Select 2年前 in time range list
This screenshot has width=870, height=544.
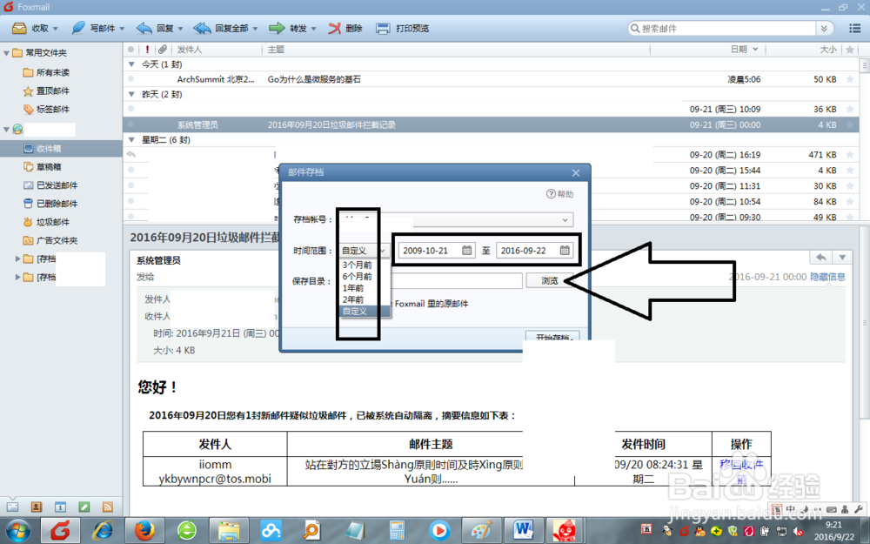pos(365,299)
